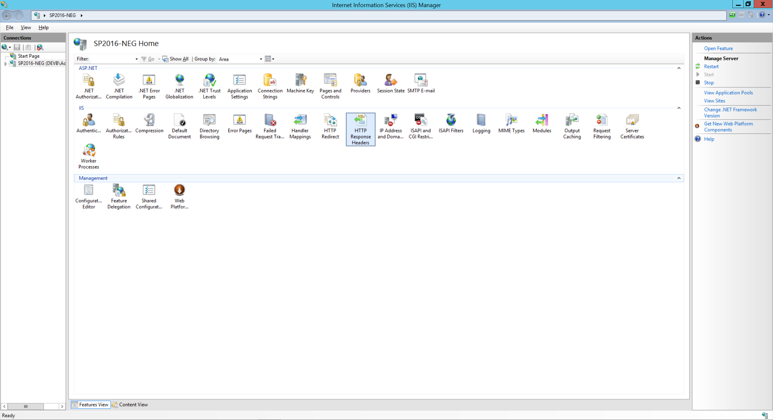Open the Group by Area dropdown
The width and height of the screenshot is (773, 420).
(261, 59)
